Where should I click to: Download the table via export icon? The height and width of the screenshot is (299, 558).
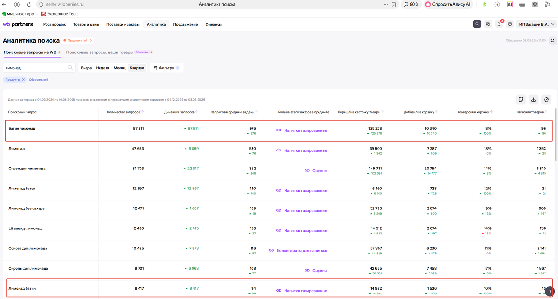(x=534, y=99)
